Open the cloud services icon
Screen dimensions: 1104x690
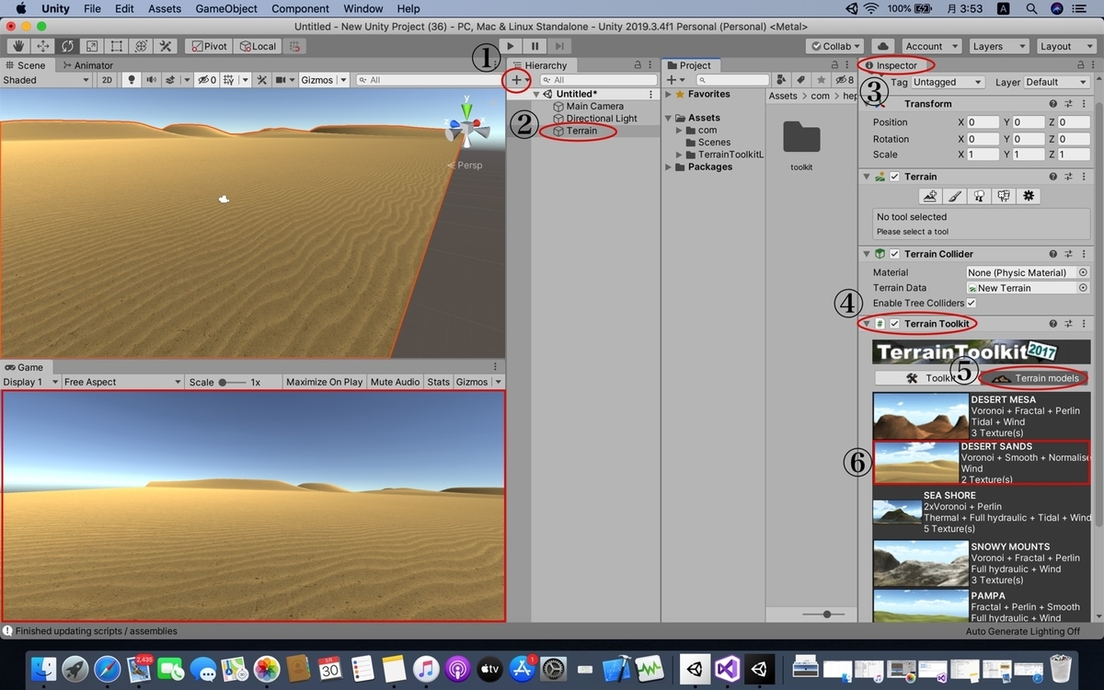point(883,46)
